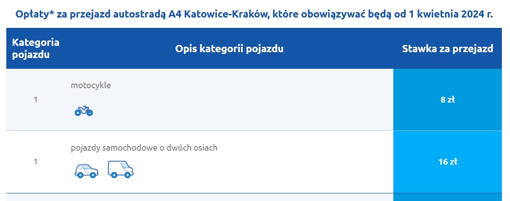510x201 pixels.
Task: Click the 'Kategoria pojazdu' column header
Action: [x=36, y=49]
